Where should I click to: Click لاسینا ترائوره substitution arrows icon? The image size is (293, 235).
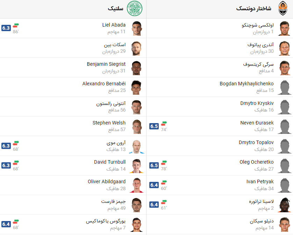[x=164, y=202]
